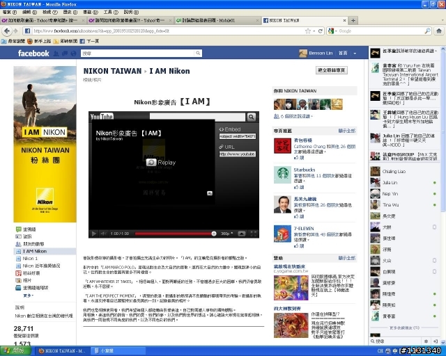Go back with Firefox's back arrow

coord(7,31)
